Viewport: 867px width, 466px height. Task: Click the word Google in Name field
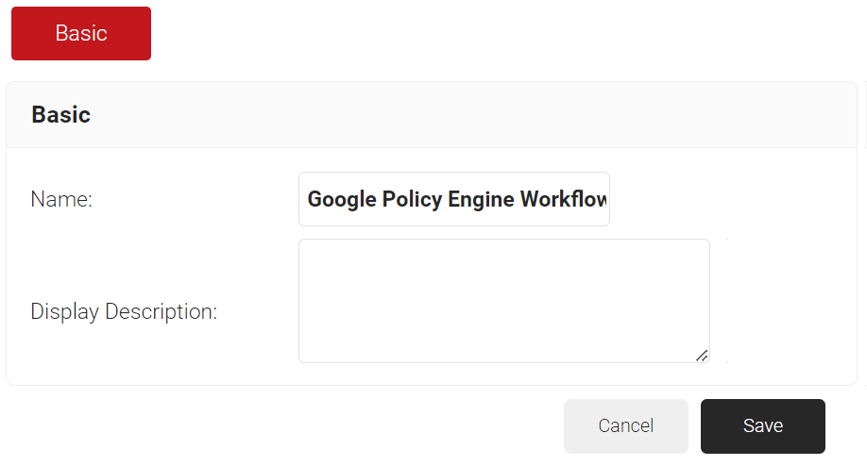point(342,199)
